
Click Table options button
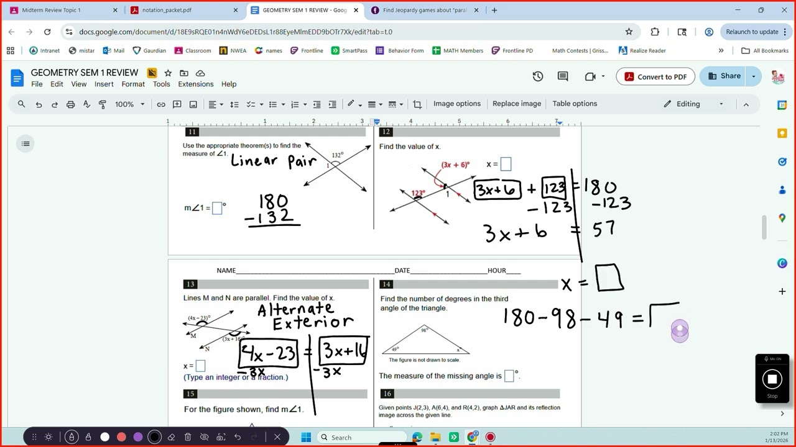pos(575,104)
